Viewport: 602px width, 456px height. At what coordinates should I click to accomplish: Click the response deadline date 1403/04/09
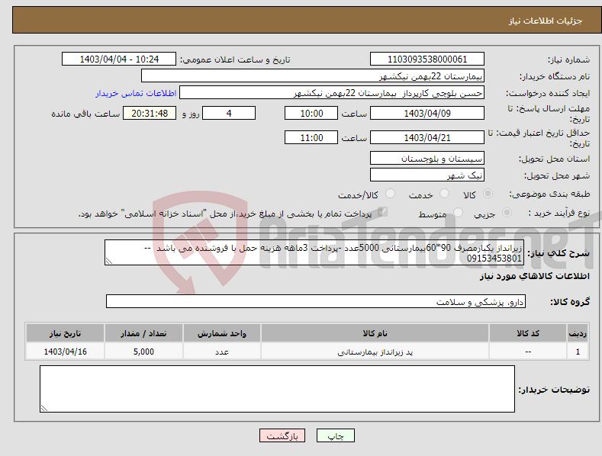(x=427, y=113)
